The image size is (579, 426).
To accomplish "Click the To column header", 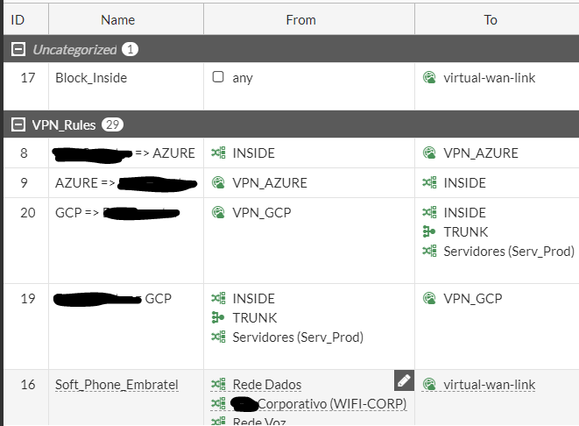I will pos(491,19).
